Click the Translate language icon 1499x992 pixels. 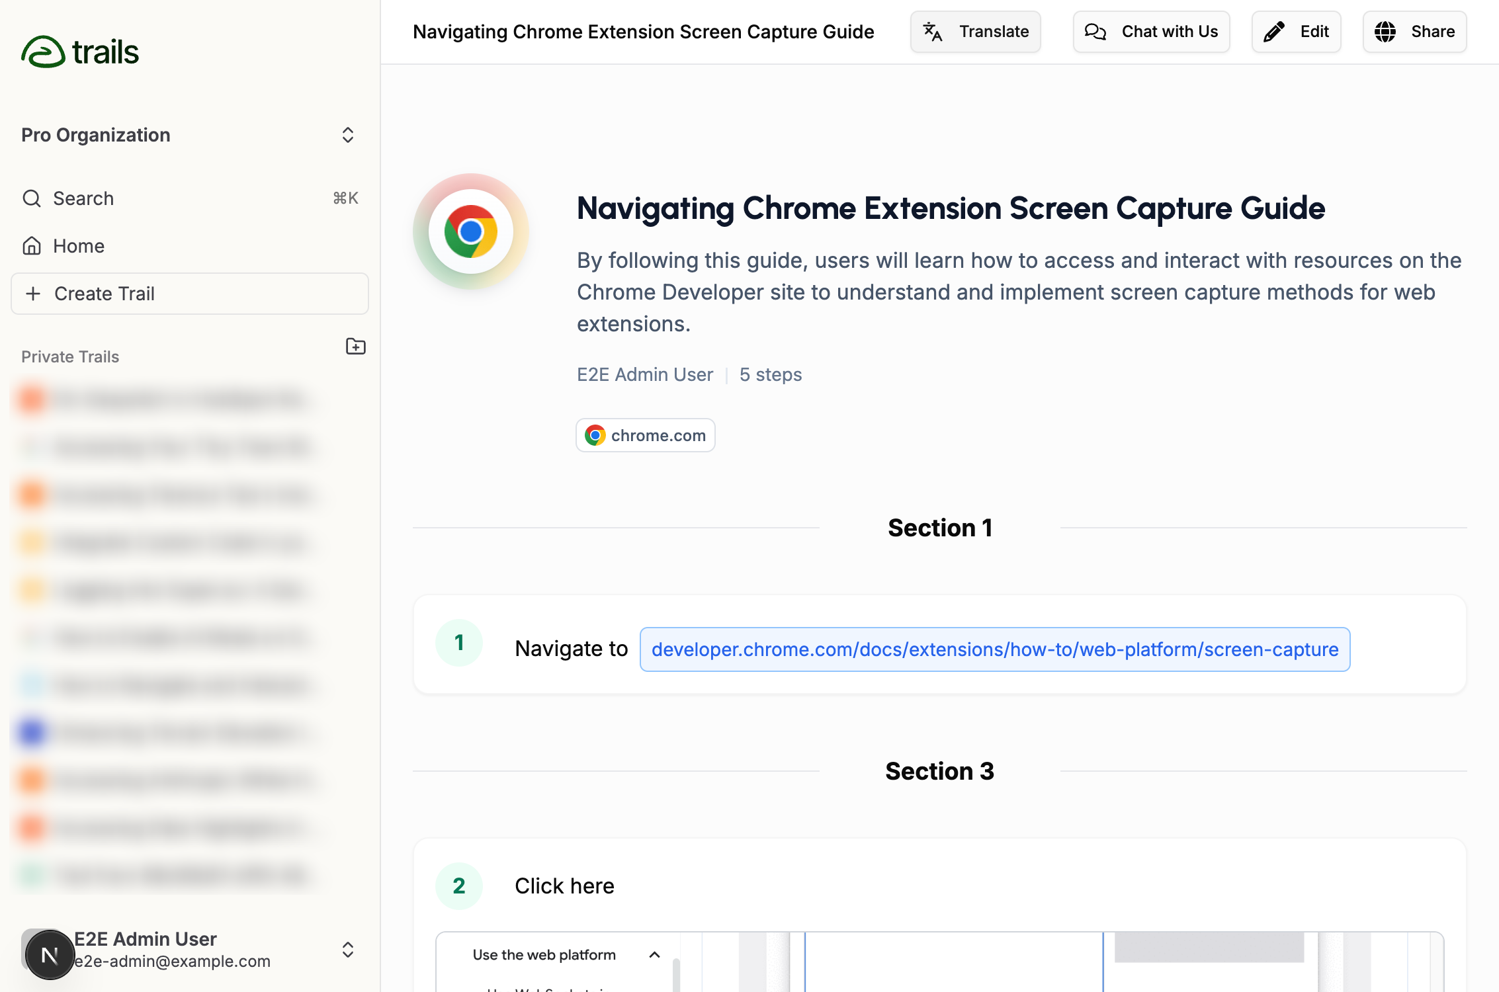point(933,32)
